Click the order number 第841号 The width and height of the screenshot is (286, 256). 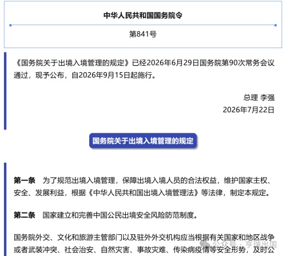pos(143,34)
